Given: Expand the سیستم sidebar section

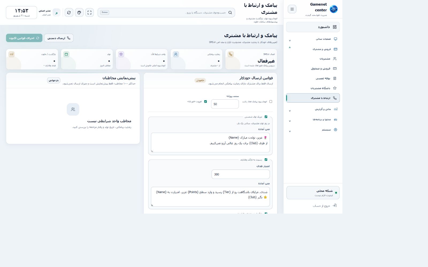Looking at the screenshot, I should [313, 130].
